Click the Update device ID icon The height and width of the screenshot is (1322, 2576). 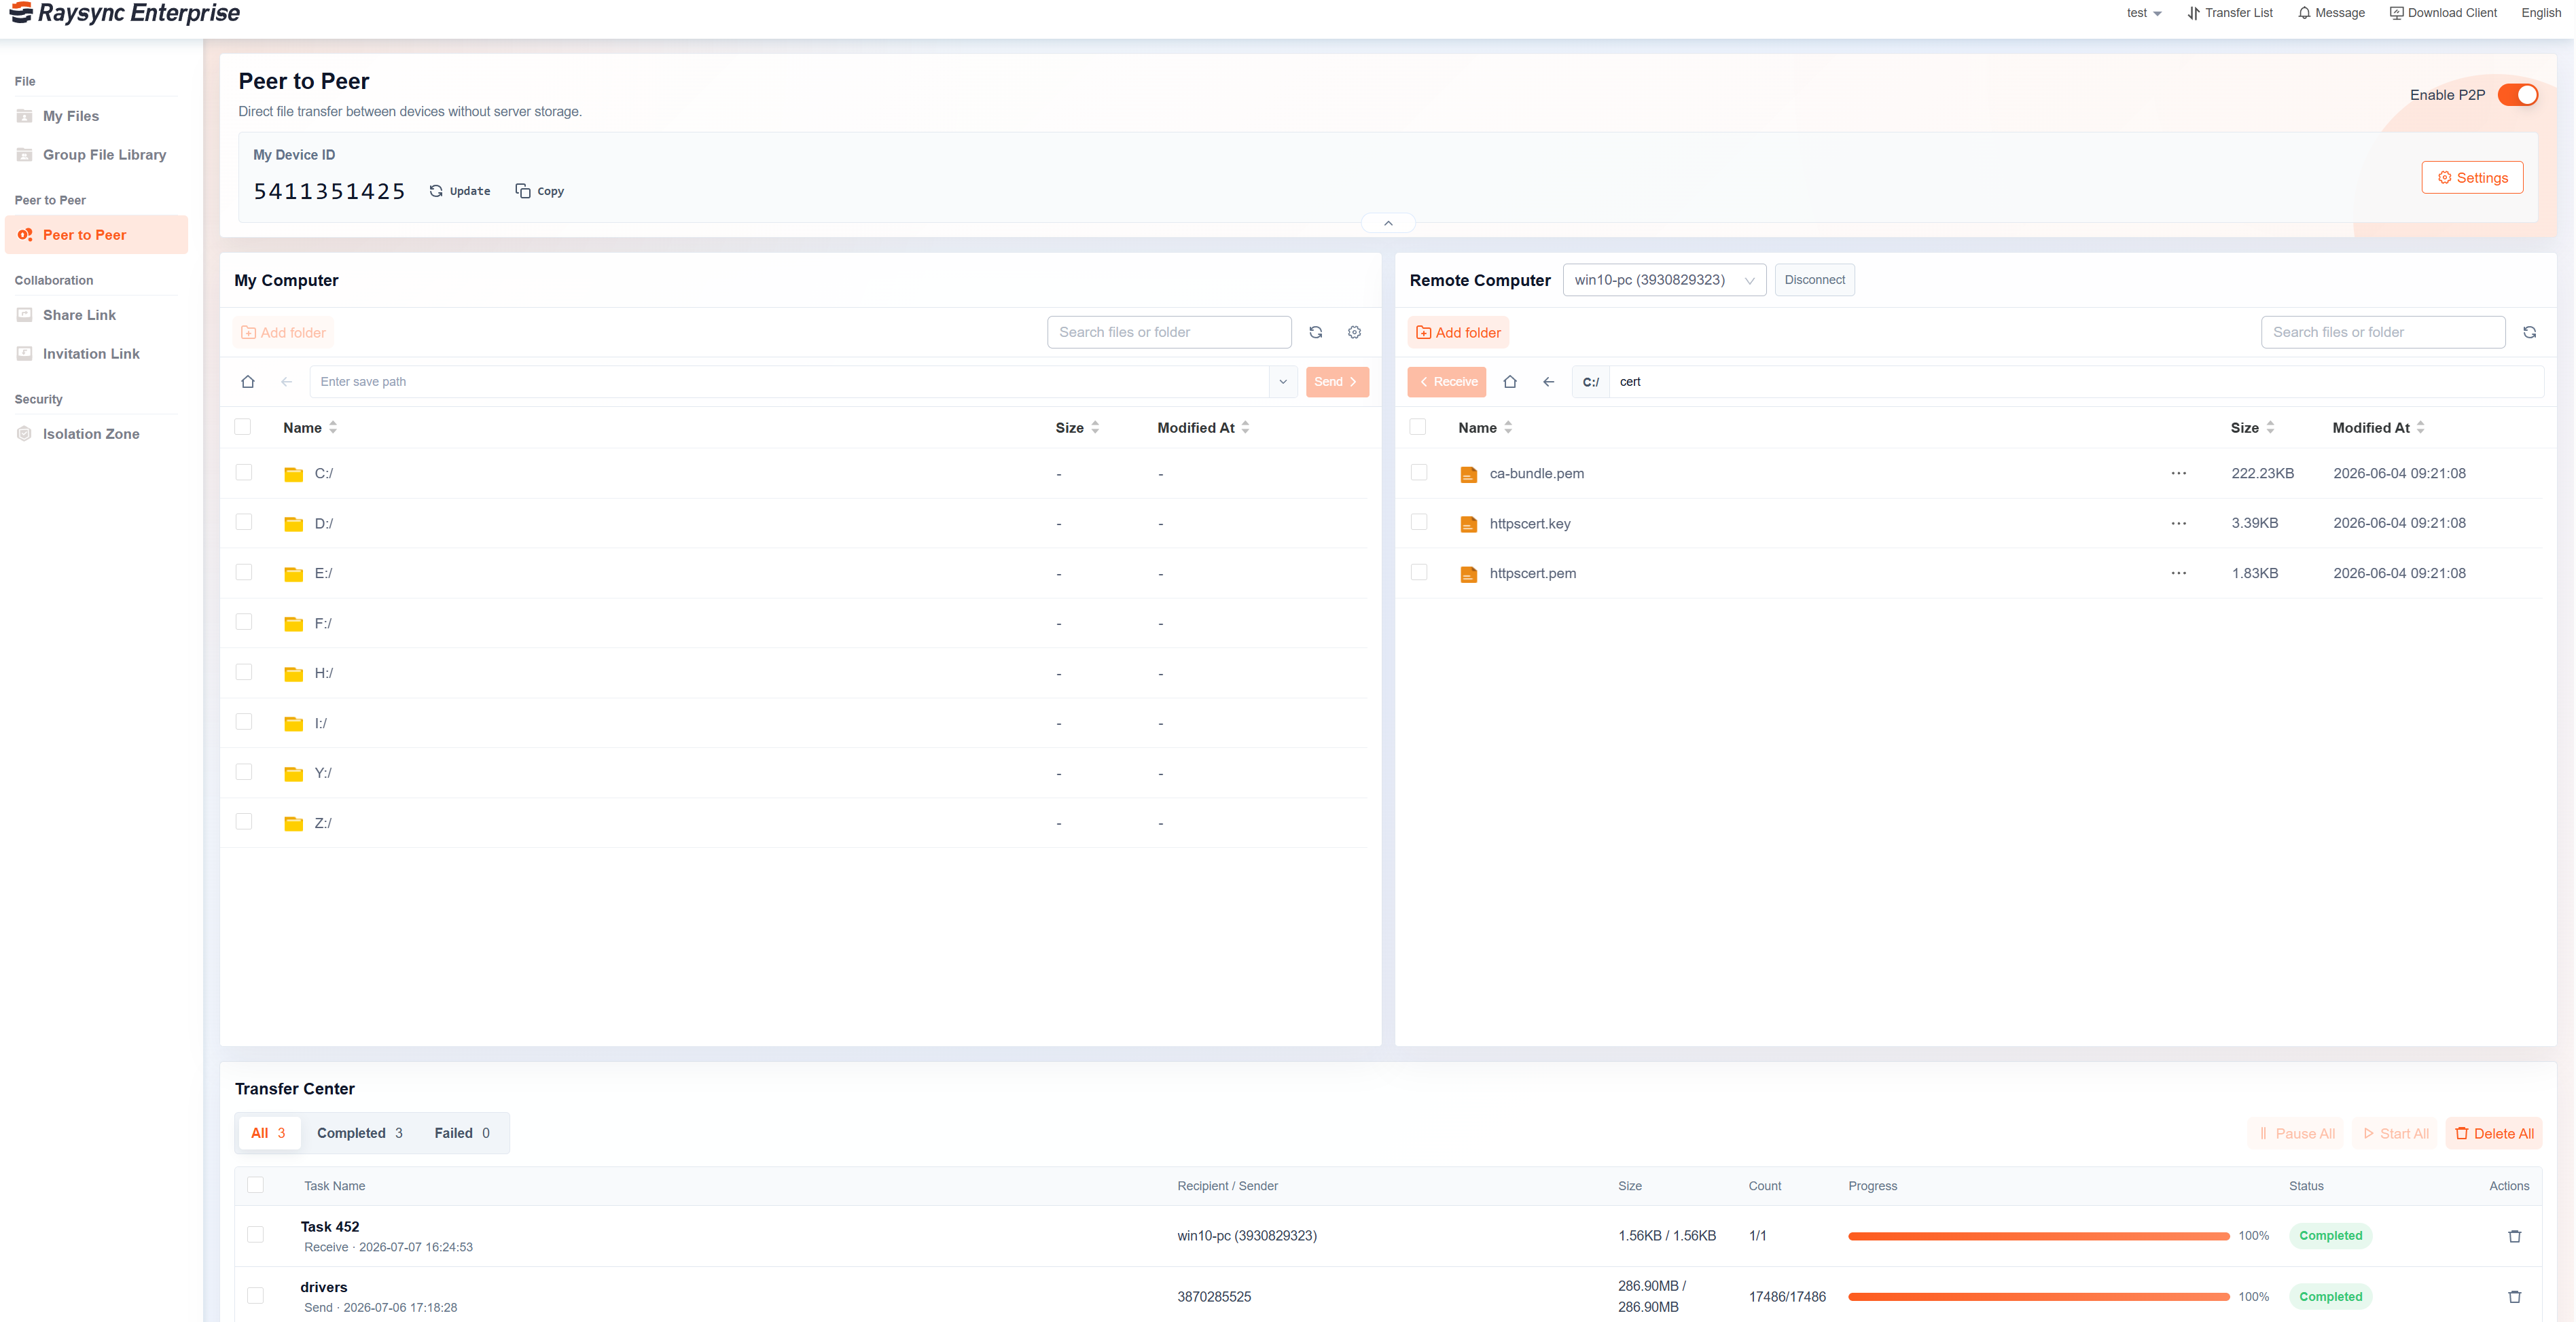click(436, 191)
